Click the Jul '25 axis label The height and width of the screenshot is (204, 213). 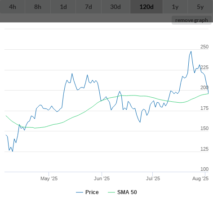tap(153, 178)
